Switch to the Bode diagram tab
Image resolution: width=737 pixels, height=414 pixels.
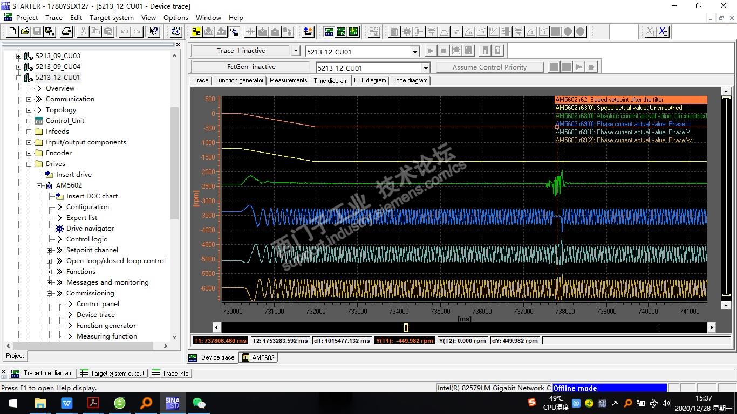[x=410, y=80]
